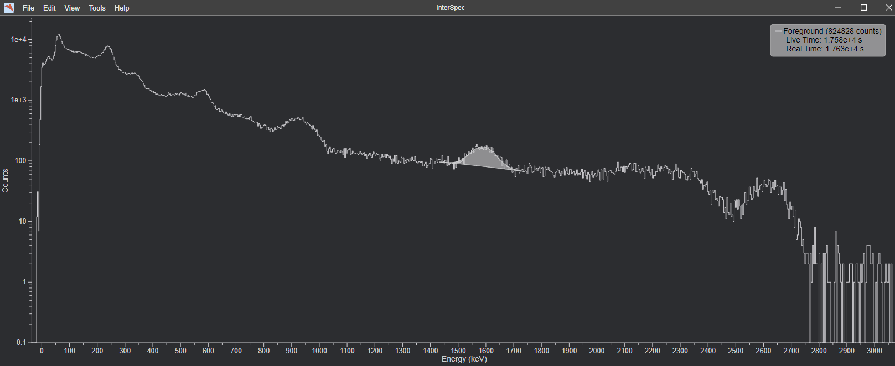The width and height of the screenshot is (895, 366).
Task: Open the Tools menu
Action: [x=97, y=8]
